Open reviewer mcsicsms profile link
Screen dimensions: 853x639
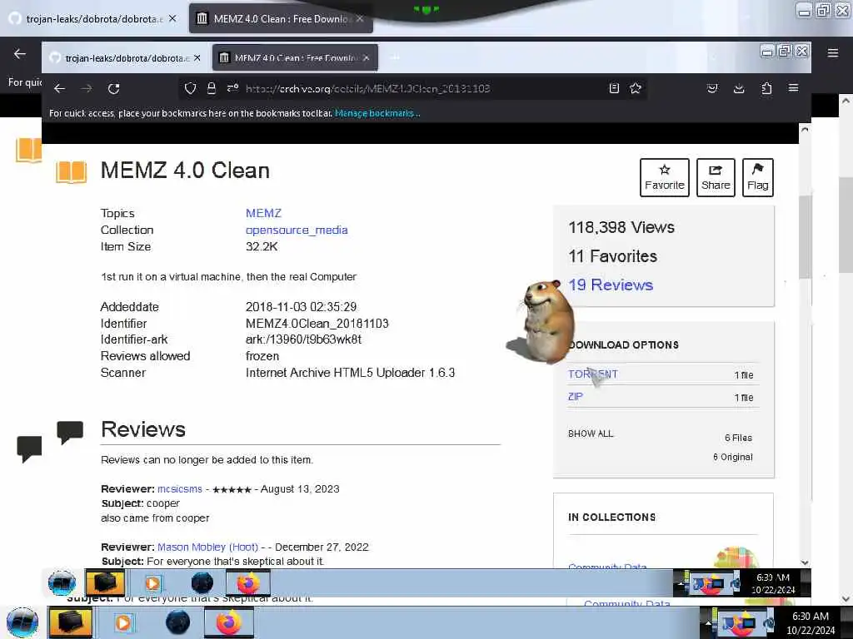[x=180, y=489]
